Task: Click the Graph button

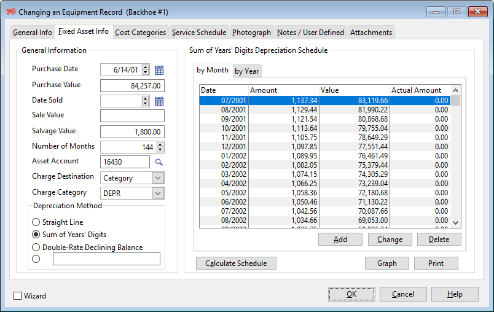Action: pos(386,263)
